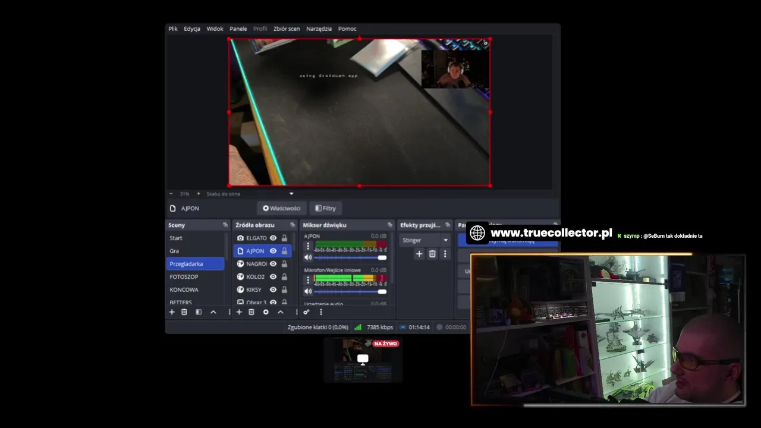Switch to the KONCOWA scene
Image resolution: width=761 pixels, height=428 pixels.
pyautogui.click(x=195, y=289)
